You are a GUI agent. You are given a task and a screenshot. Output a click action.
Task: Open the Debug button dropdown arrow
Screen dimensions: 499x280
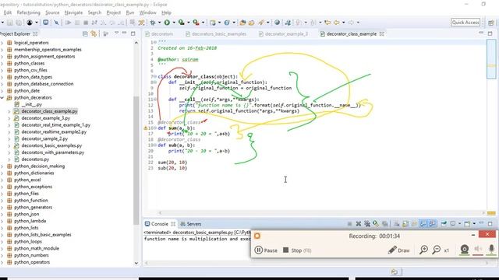tap(159, 23)
